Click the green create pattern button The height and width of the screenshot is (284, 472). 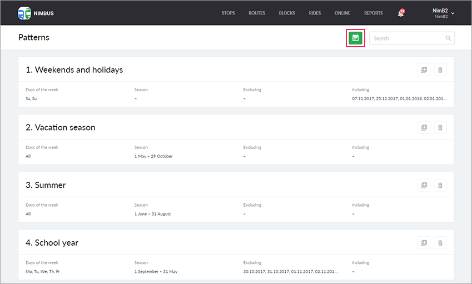coord(355,38)
